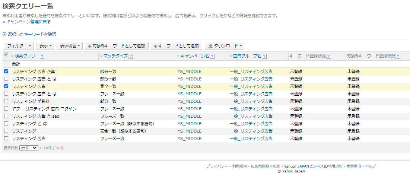Screen dimensions: 410x178
Task: Open help icon next to キャンペーン名 header
Action: pyautogui.click(x=212, y=56)
